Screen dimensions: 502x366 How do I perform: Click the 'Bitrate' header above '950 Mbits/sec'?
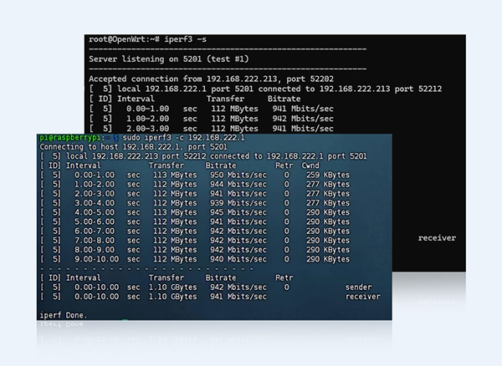point(221,165)
